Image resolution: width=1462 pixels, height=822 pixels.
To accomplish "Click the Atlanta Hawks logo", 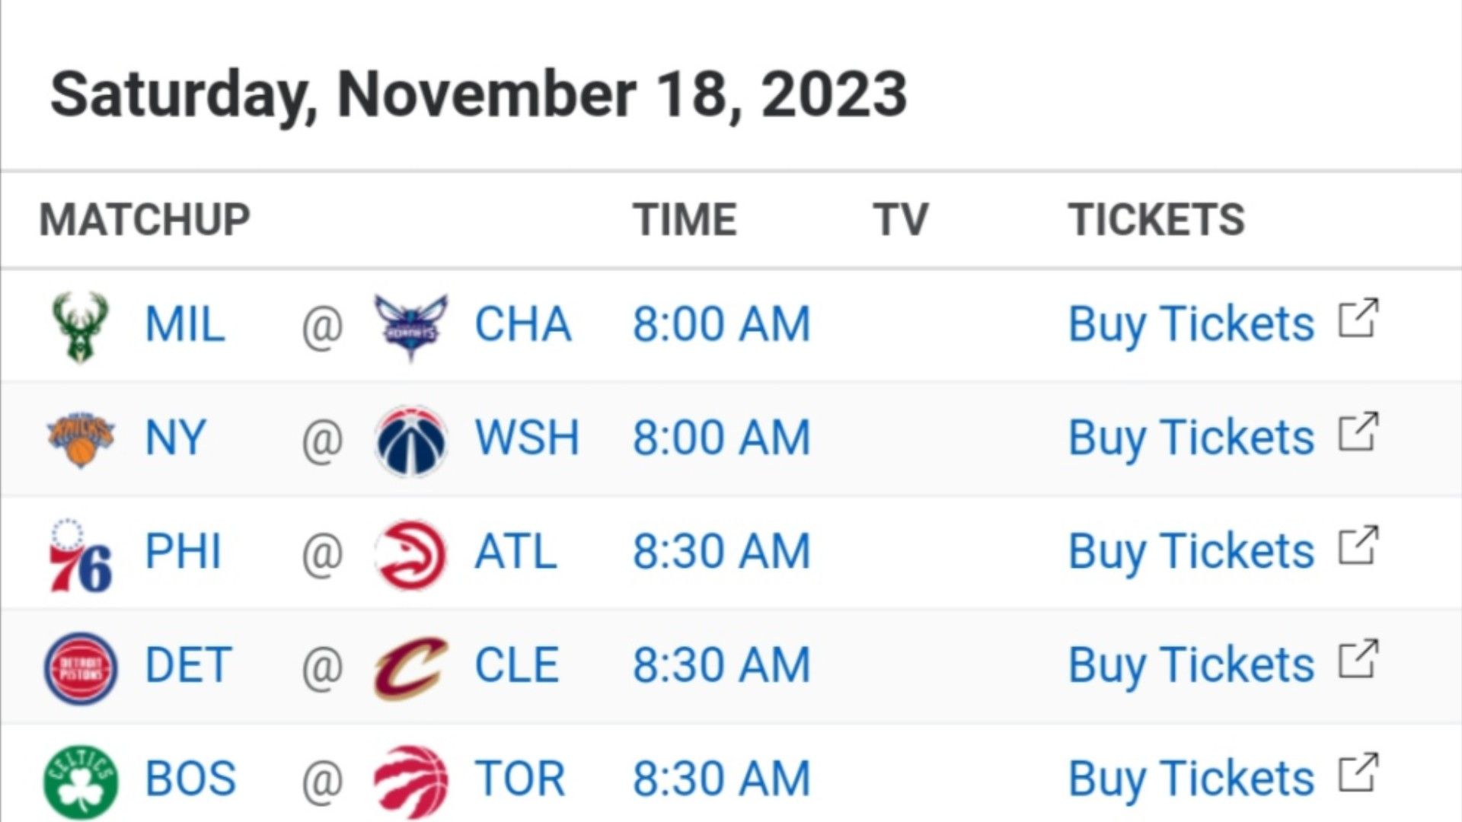I will click(411, 554).
